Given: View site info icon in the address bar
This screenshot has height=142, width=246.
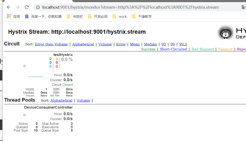Looking at the screenshot, I should point(38,7).
